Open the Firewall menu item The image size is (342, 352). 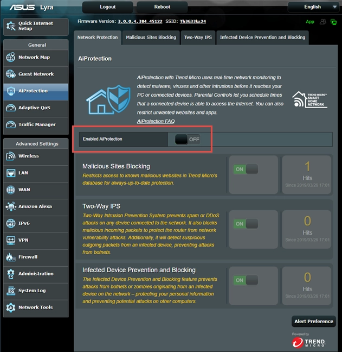click(x=36, y=257)
